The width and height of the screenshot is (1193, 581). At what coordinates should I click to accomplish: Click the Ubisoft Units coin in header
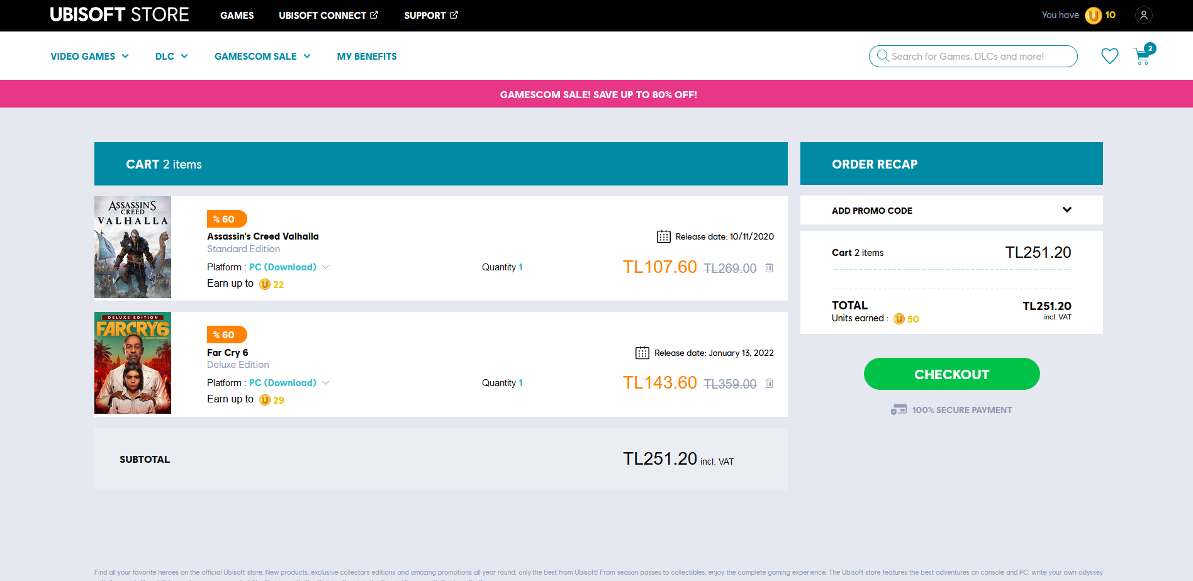point(1094,15)
